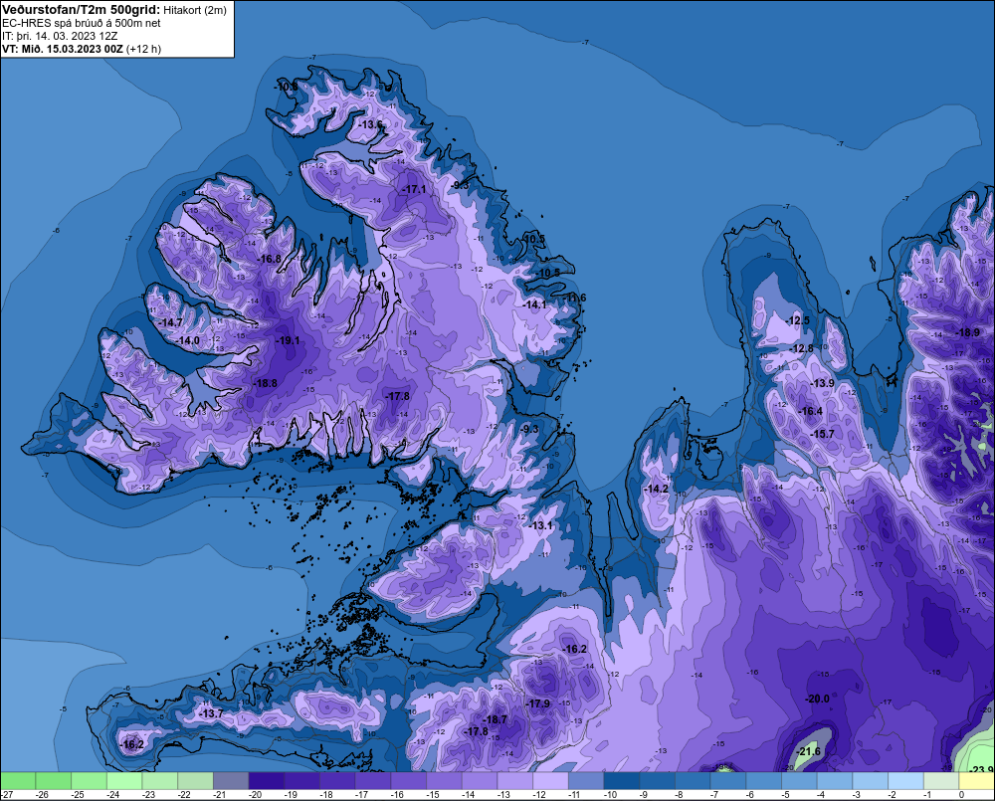Pick the legend swatch labeled -23
Viewport: 995px width, 801px height.
coord(160,781)
